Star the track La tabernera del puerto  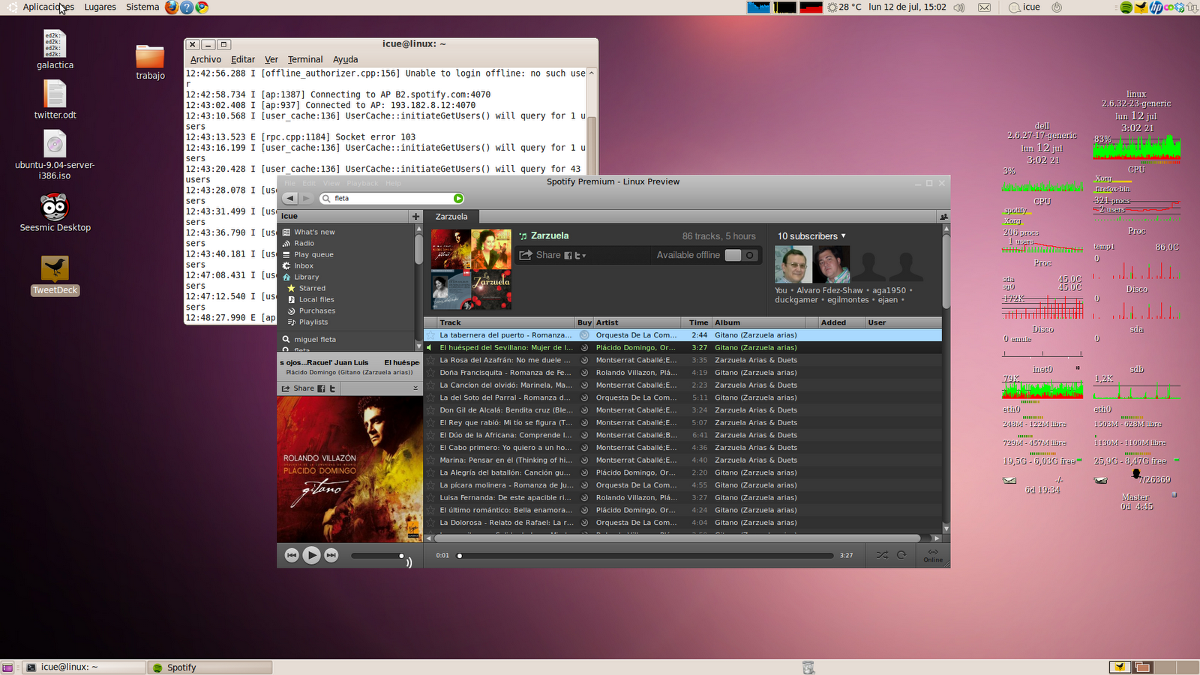[431, 335]
